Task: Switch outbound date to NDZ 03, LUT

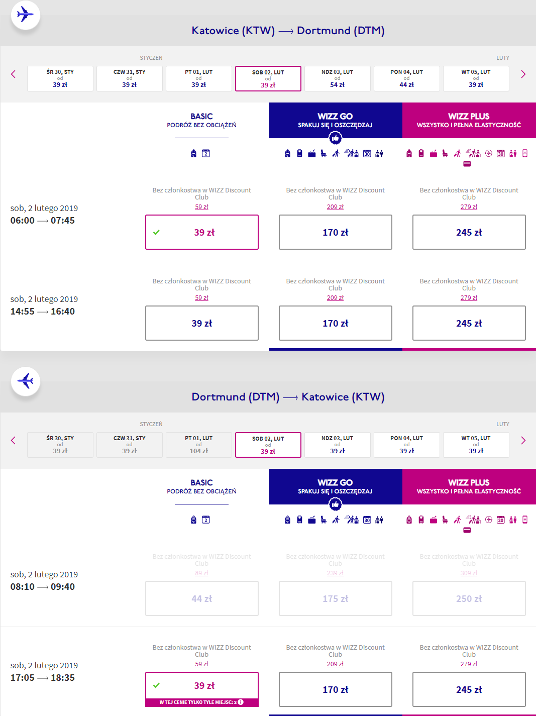Action: (x=337, y=78)
